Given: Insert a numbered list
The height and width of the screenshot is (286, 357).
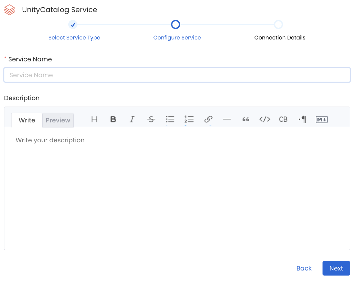Looking at the screenshot, I should (x=189, y=119).
